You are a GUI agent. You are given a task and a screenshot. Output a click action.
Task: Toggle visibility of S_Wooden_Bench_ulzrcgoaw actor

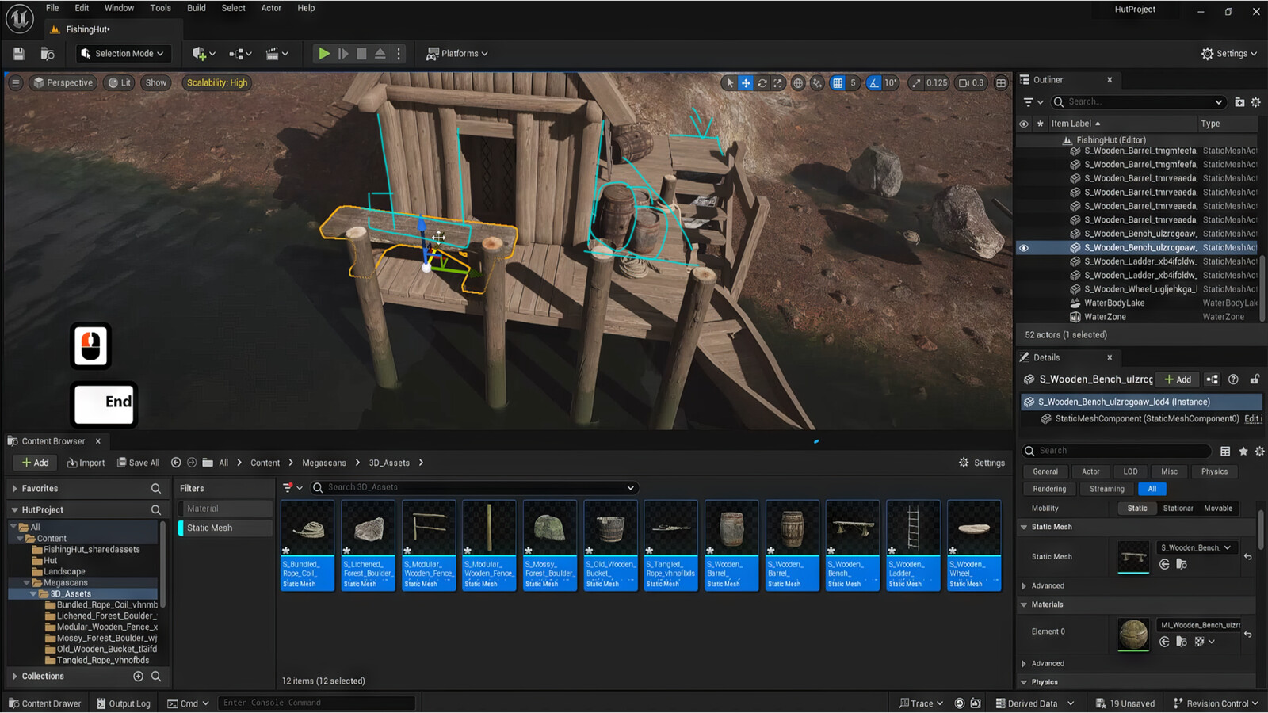[x=1024, y=247]
